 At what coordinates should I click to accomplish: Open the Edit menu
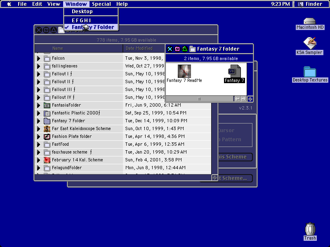[37, 4]
